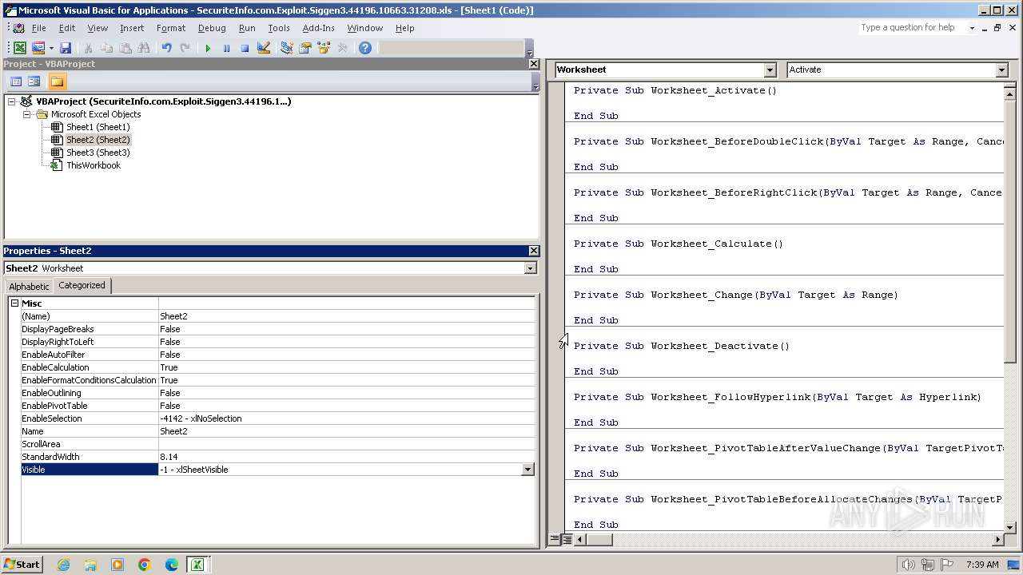Click the ScrollArea property value field
The image size is (1023, 575).
[346, 444]
